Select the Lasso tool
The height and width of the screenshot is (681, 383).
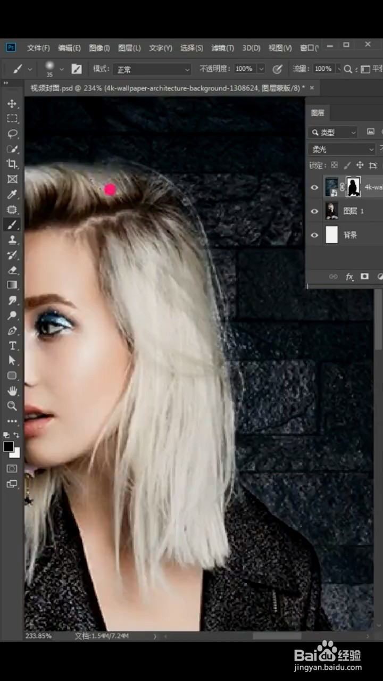[x=12, y=134]
